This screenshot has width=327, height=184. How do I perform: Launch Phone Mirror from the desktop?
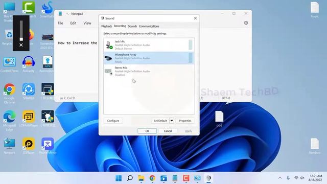pyautogui.click(x=48, y=146)
